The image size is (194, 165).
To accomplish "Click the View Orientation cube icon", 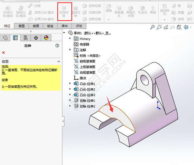I will (186, 27).
